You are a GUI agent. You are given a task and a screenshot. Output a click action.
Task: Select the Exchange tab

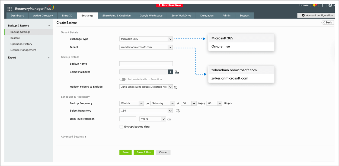87,16
